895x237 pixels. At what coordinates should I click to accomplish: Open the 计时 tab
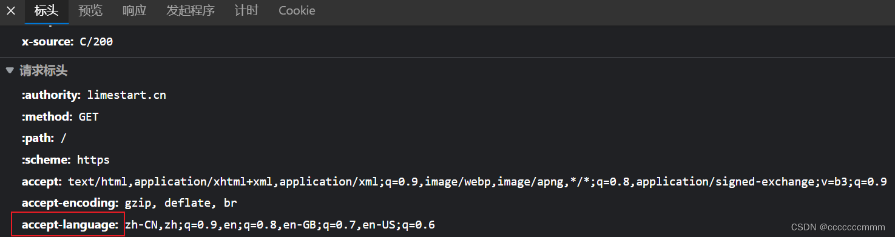pyautogui.click(x=246, y=11)
